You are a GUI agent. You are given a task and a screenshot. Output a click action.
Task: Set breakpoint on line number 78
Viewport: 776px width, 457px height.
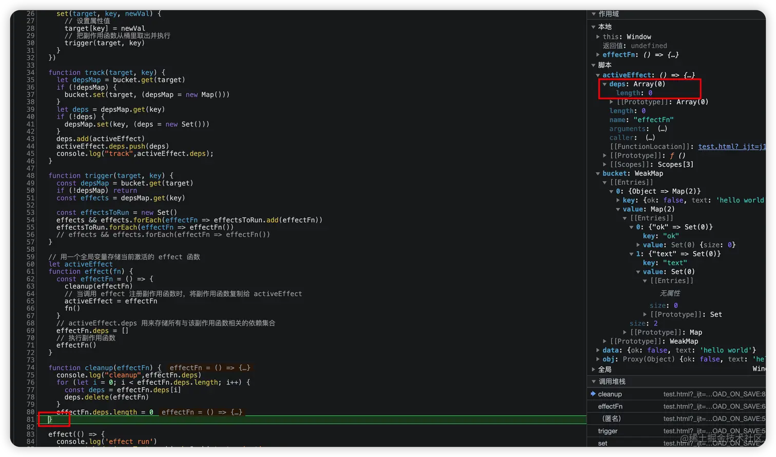coord(30,397)
